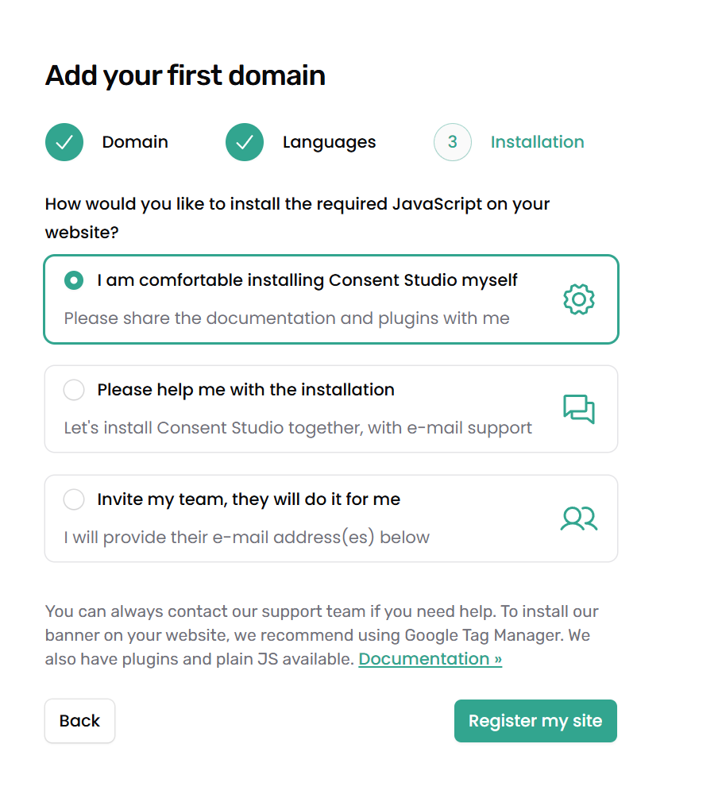Click the chat bubbles help icon

[579, 409]
